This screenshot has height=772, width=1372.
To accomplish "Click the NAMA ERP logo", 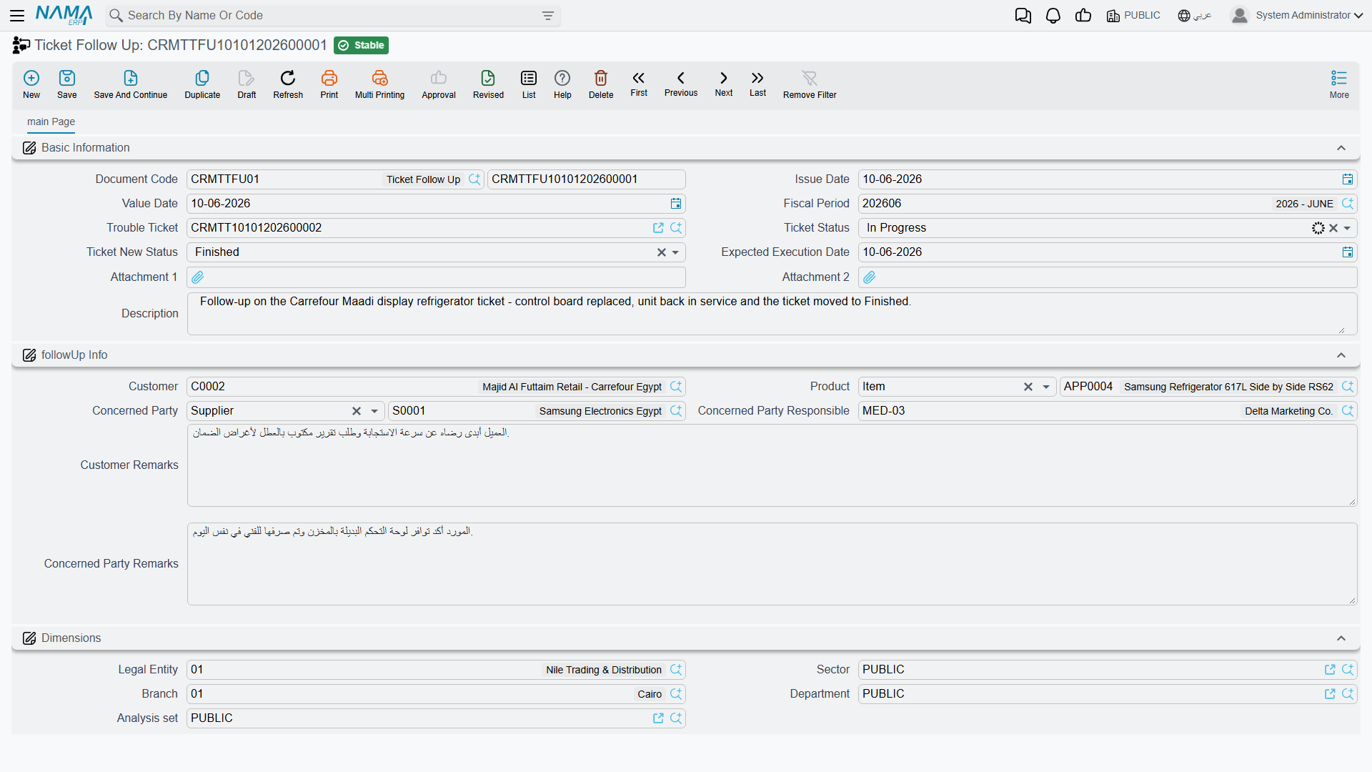I will click(64, 15).
